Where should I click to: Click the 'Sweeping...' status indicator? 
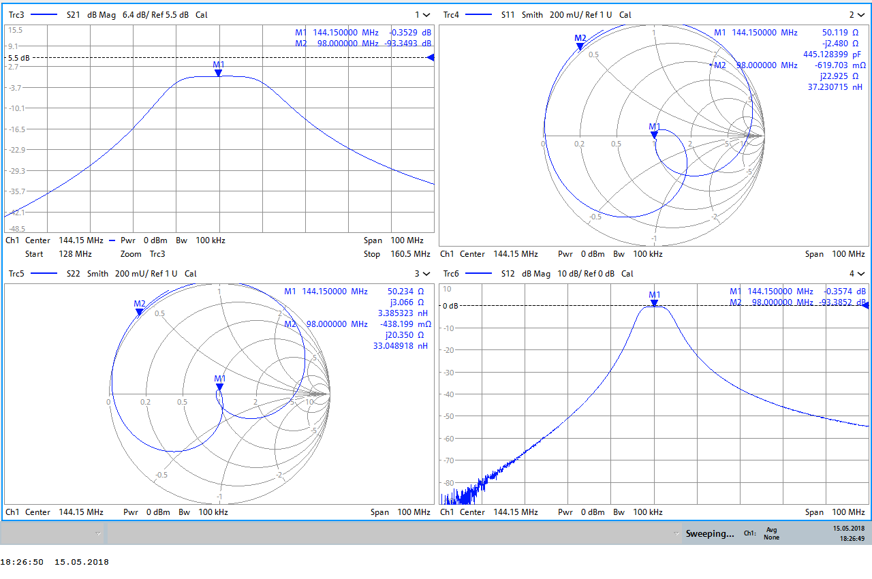pos(710,533)
